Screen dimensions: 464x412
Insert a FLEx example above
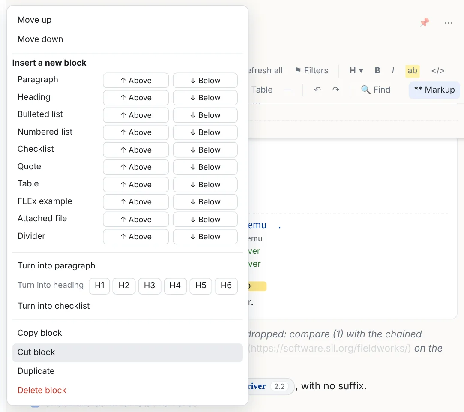pyautogui.click(x=136, y=201)
